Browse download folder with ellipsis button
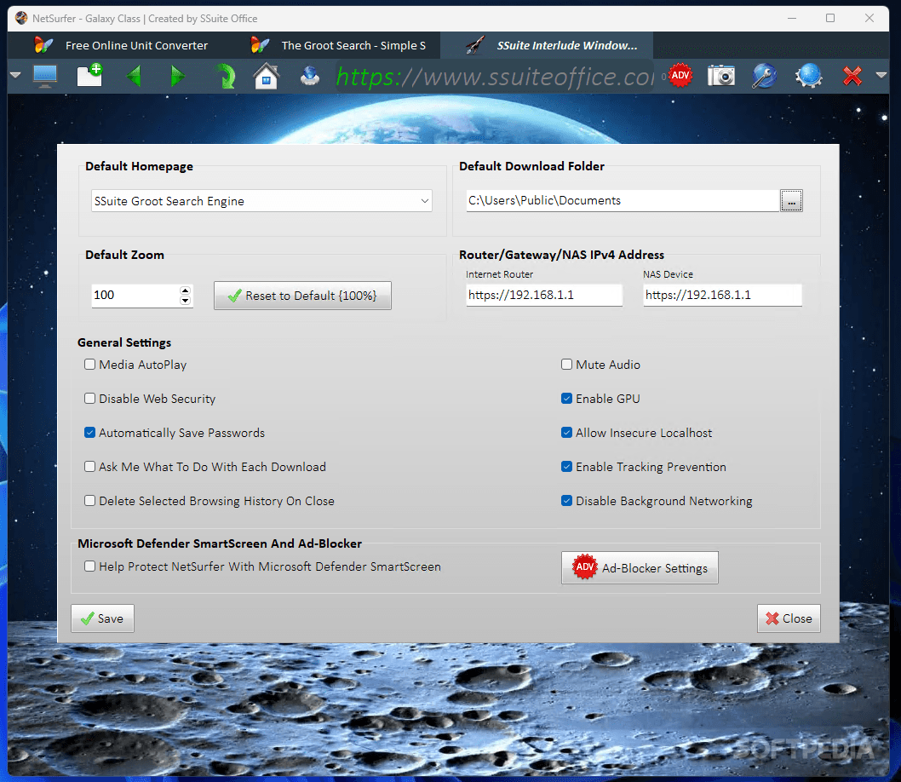Viewport: 901px width, 782px height. point(791,201)
